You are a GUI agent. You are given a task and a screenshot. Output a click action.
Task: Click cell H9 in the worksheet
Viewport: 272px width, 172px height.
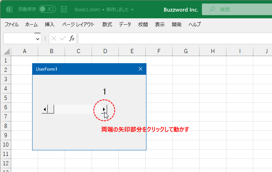click(x=213, y=135)
